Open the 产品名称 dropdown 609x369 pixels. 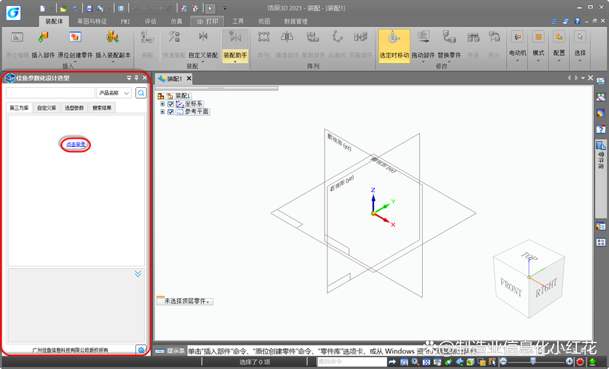click(x=114, y=93)
